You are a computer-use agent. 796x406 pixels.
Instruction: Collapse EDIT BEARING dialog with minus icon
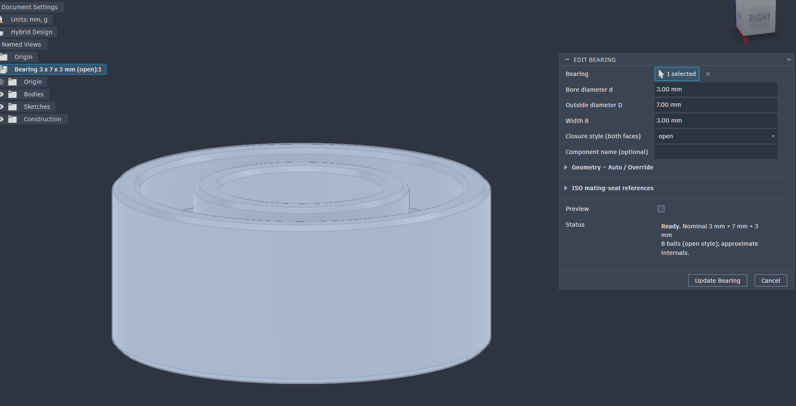pos(567,60)
